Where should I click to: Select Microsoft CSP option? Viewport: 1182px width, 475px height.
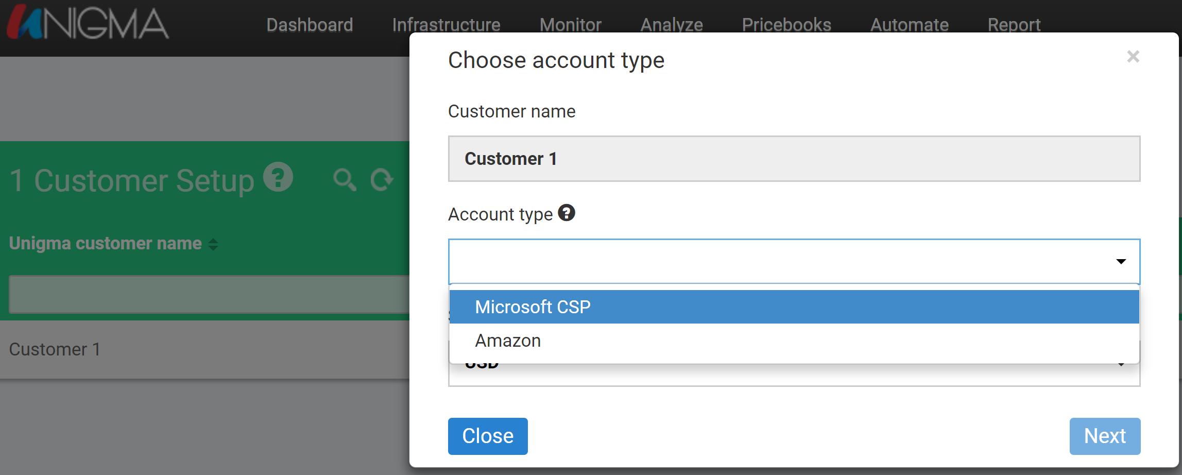(794, 307)
